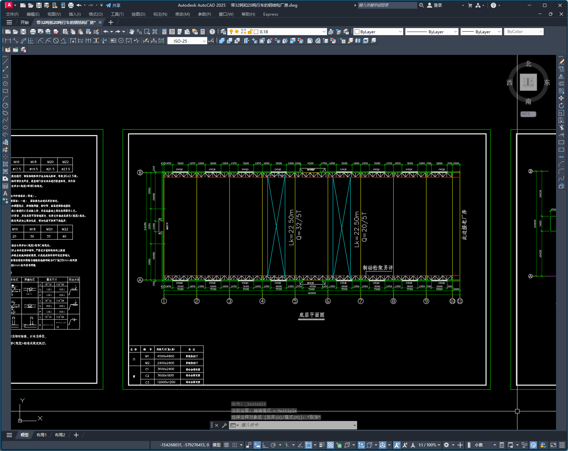Click the Plot (print) icon in toolbar
568x451 pixels.
click(x=33, y=32)
